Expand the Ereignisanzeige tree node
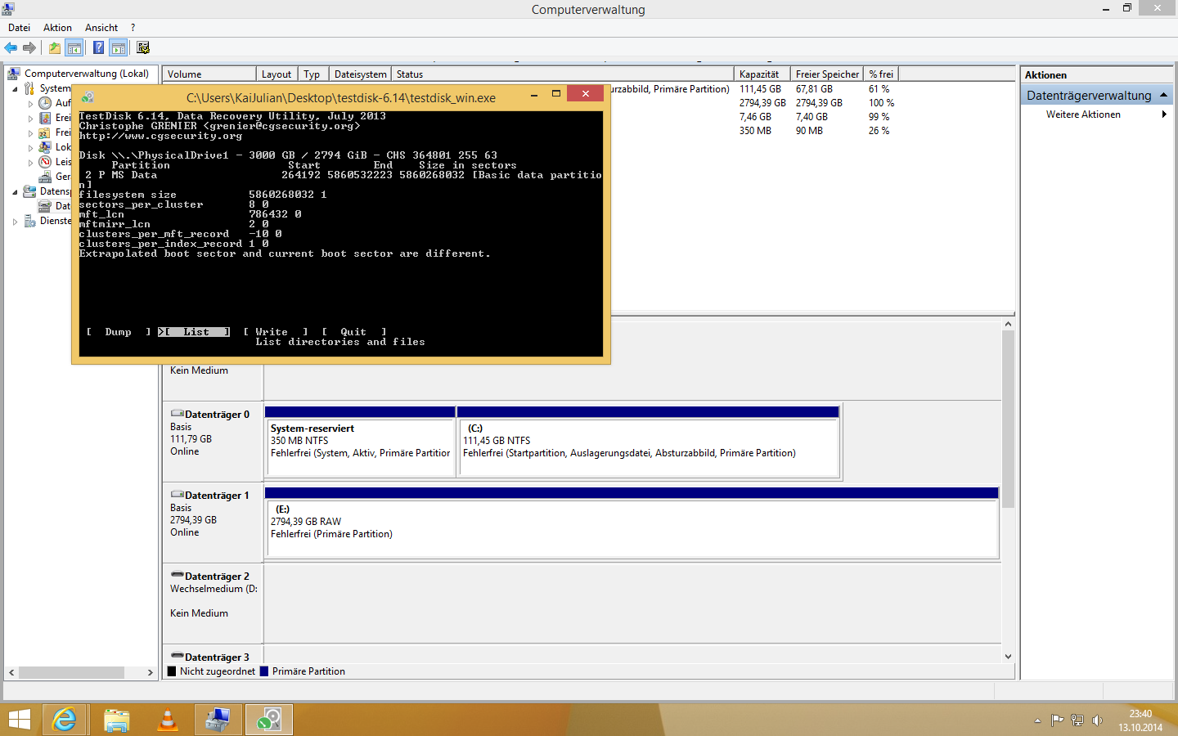Image resolution: width=1178 pixels, height=736 pixels. click(x=31, y=119)
